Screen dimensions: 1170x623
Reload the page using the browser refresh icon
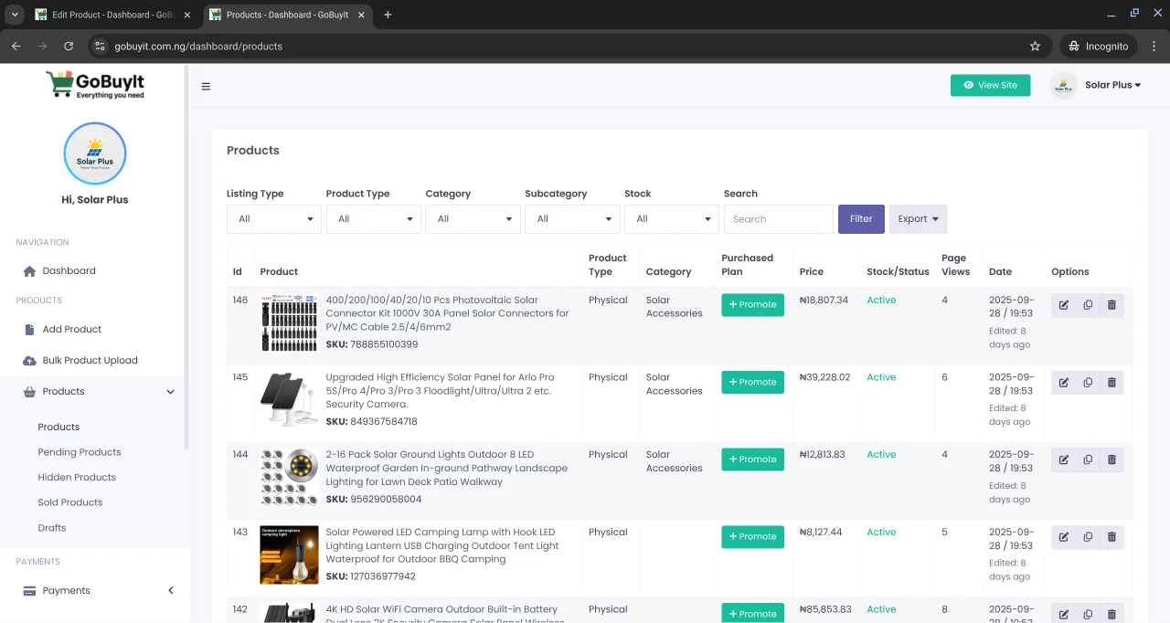click(x=68, y=46)
